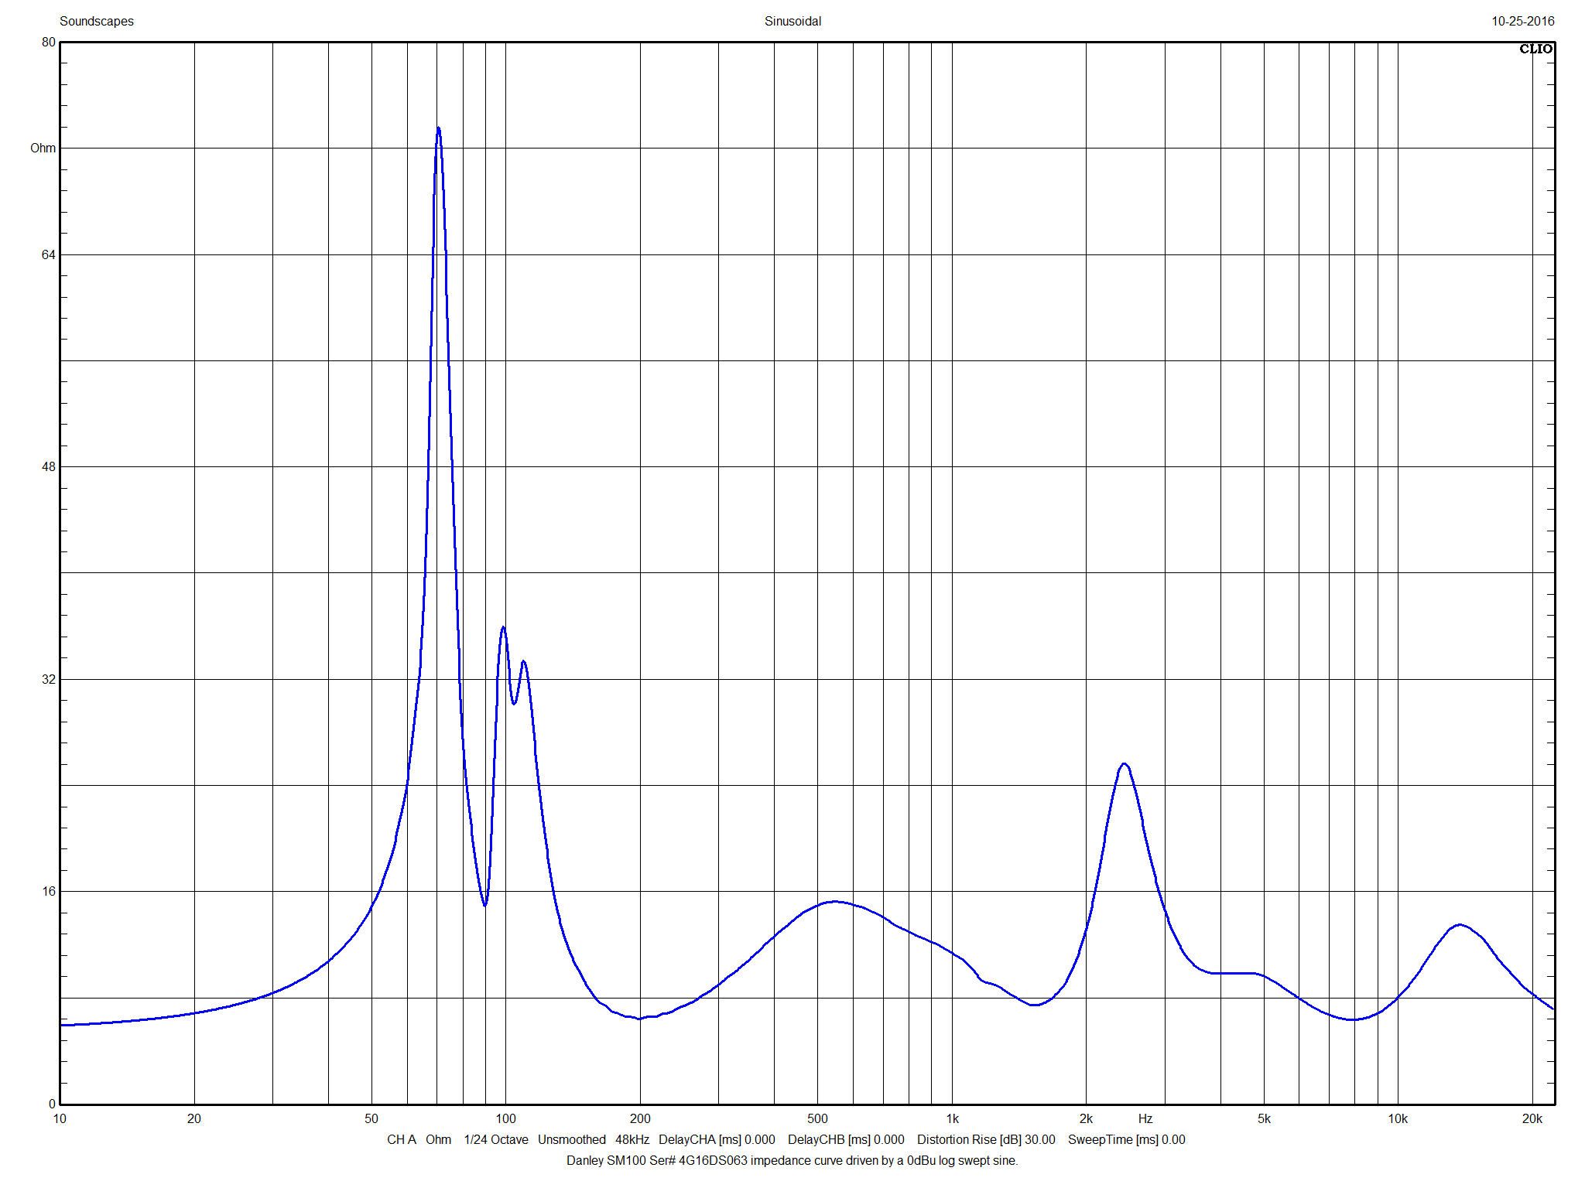Click the 50 label on frequency axis
This screenshot has width=1585, height=1188.
(371, 1118)
